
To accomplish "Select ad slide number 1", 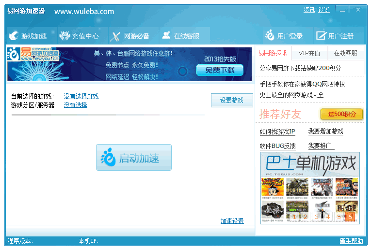I will pos(294,217).
